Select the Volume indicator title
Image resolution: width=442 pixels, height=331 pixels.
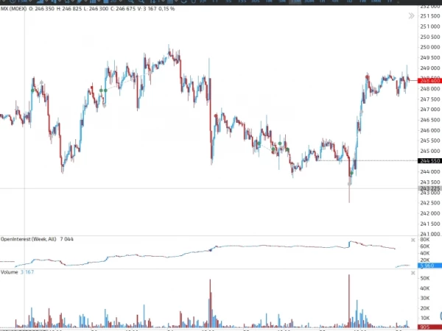(10, 272)
